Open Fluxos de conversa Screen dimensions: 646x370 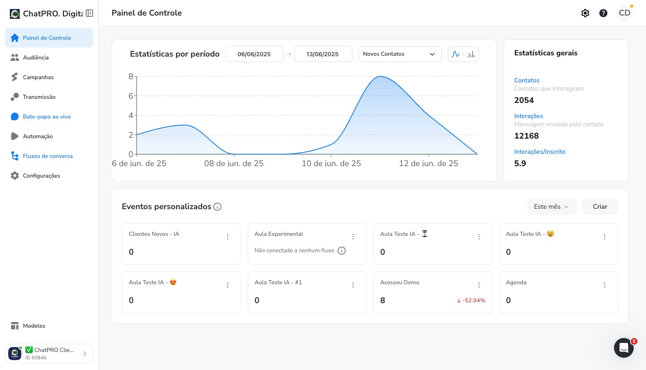[49, 156]
